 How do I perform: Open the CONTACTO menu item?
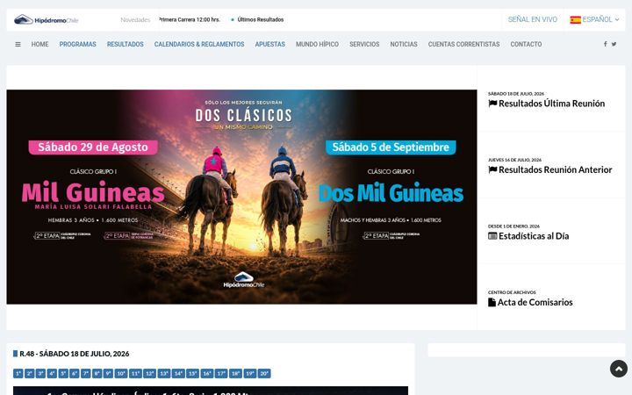[526, 45]
